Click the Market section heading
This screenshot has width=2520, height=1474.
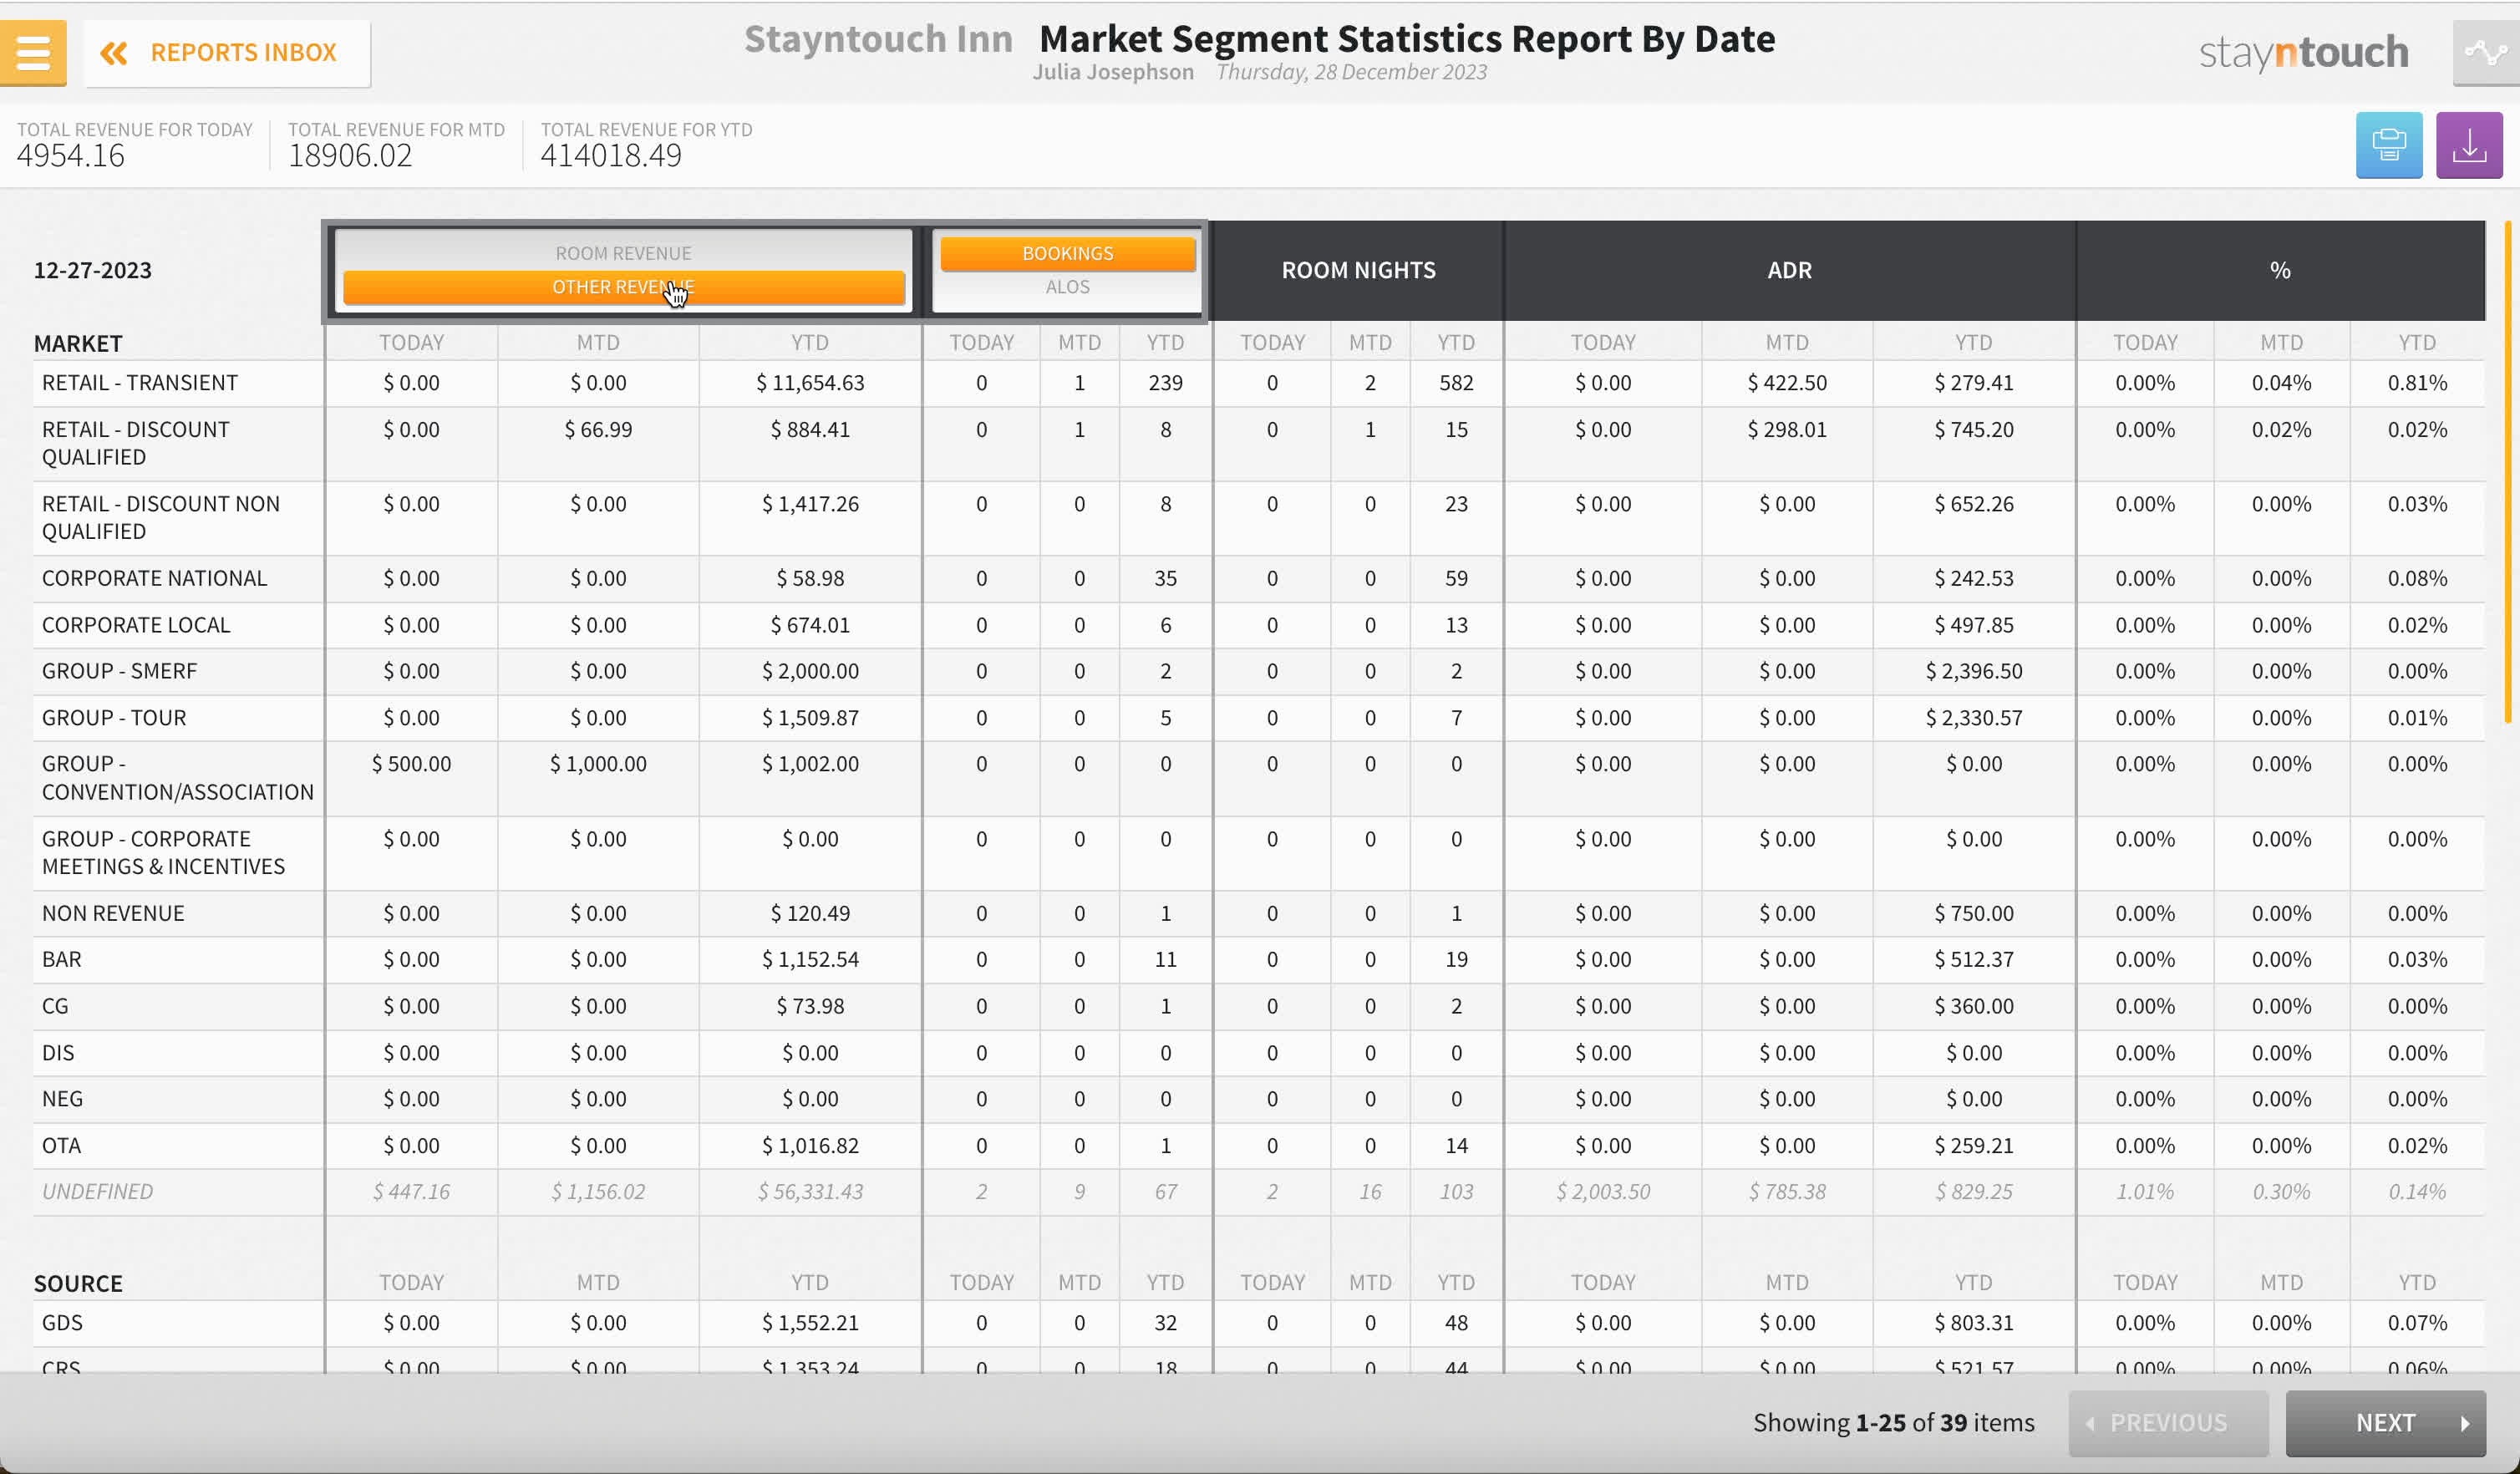[x=78, y=344]
